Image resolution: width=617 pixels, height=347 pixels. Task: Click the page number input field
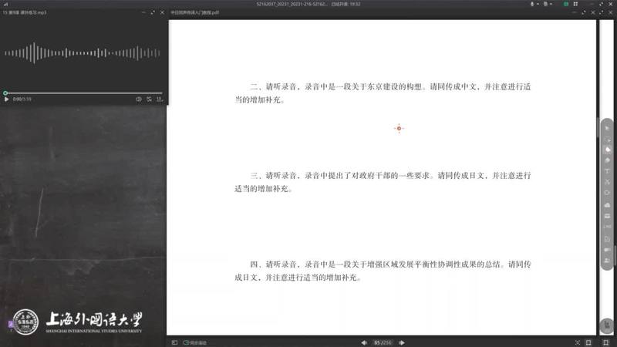(x=379, y=342)
